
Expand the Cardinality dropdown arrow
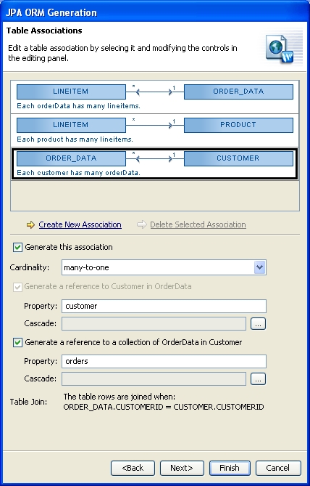click(259, 267)
